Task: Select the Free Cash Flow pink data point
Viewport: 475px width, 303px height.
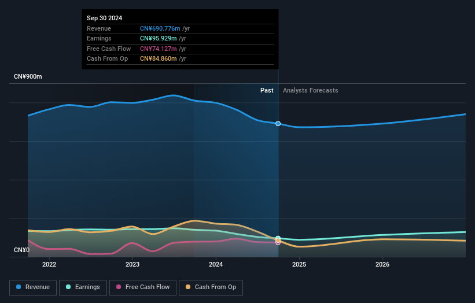Action: click(x=278, y=243)
